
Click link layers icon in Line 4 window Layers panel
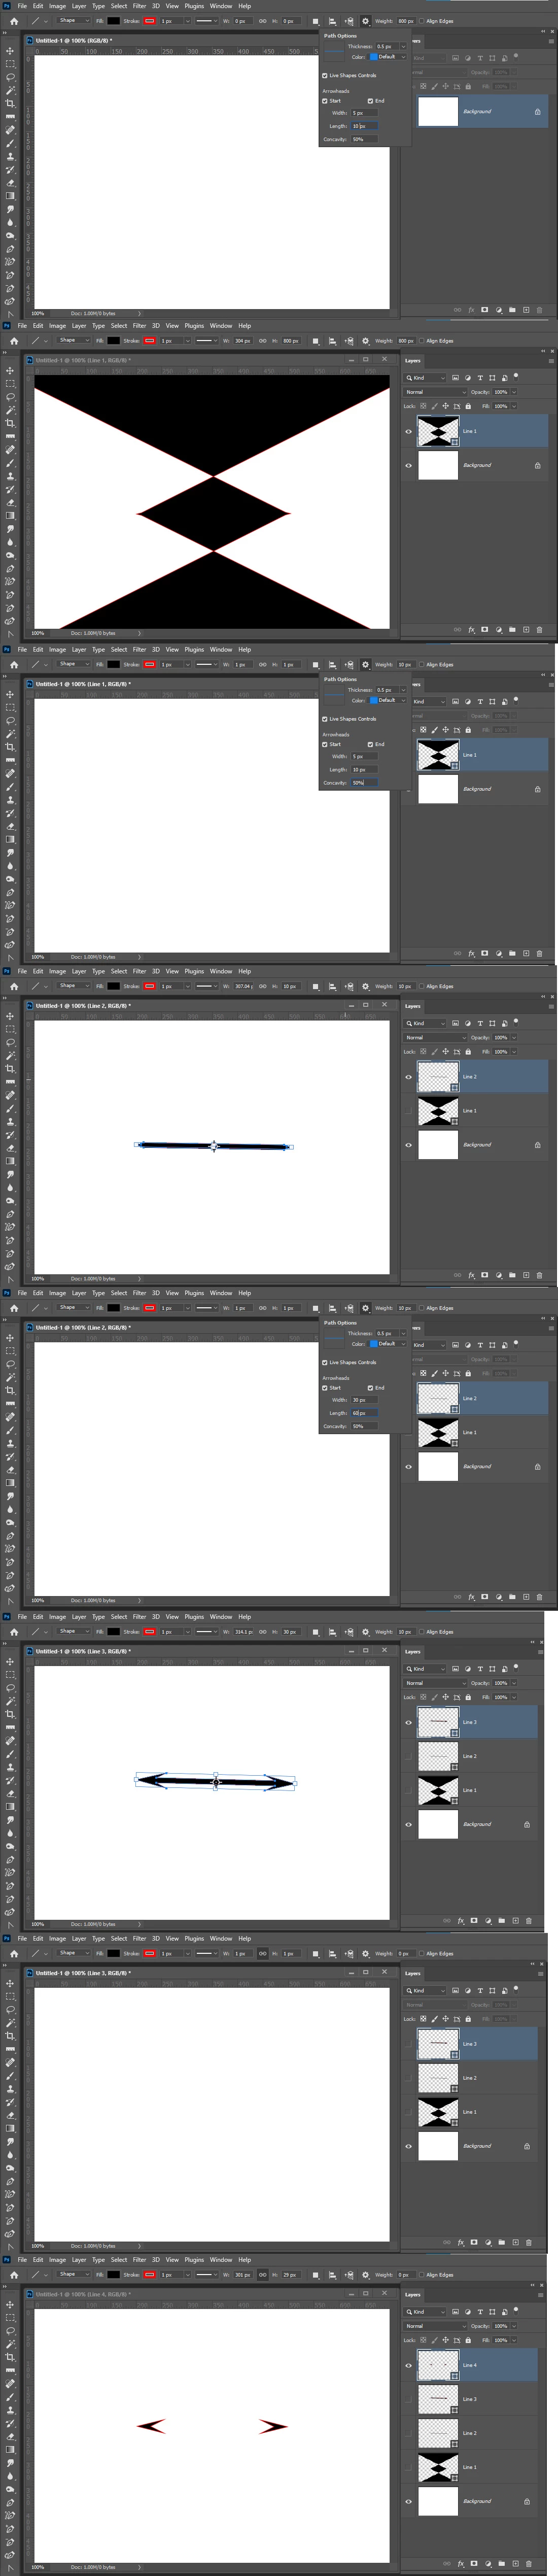click(446, 2563)
